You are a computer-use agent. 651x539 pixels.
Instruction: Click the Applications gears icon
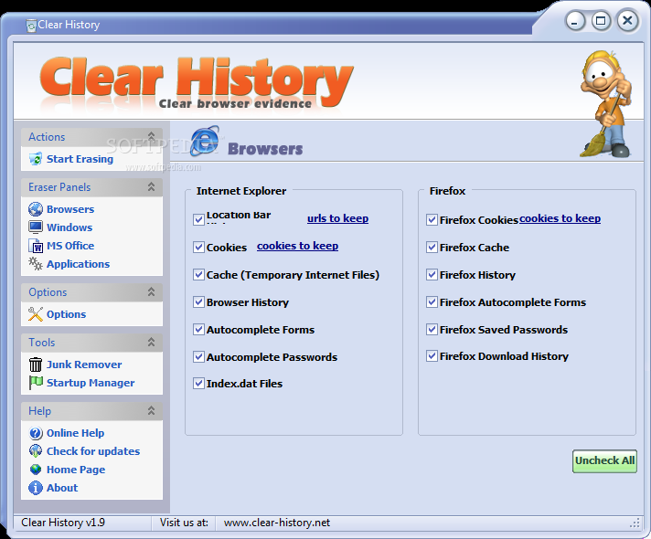[36, 264]
